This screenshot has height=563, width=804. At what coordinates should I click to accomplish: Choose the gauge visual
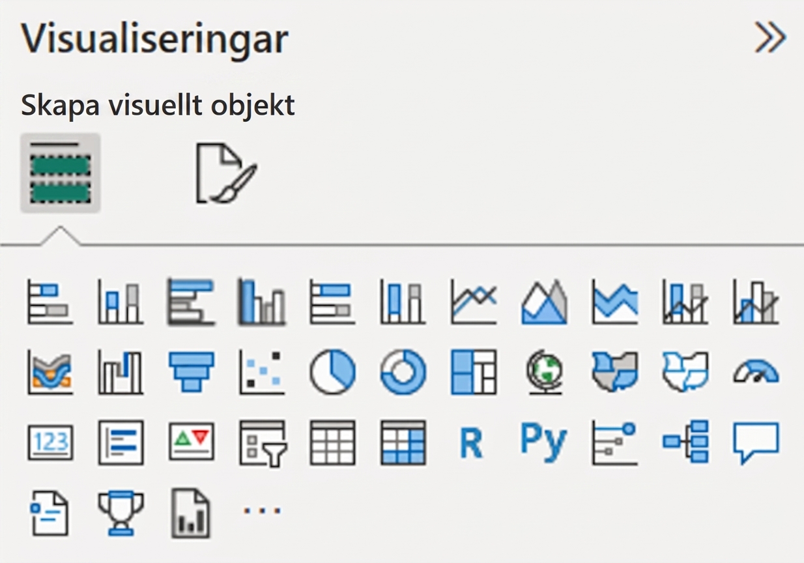click(756, 372)
